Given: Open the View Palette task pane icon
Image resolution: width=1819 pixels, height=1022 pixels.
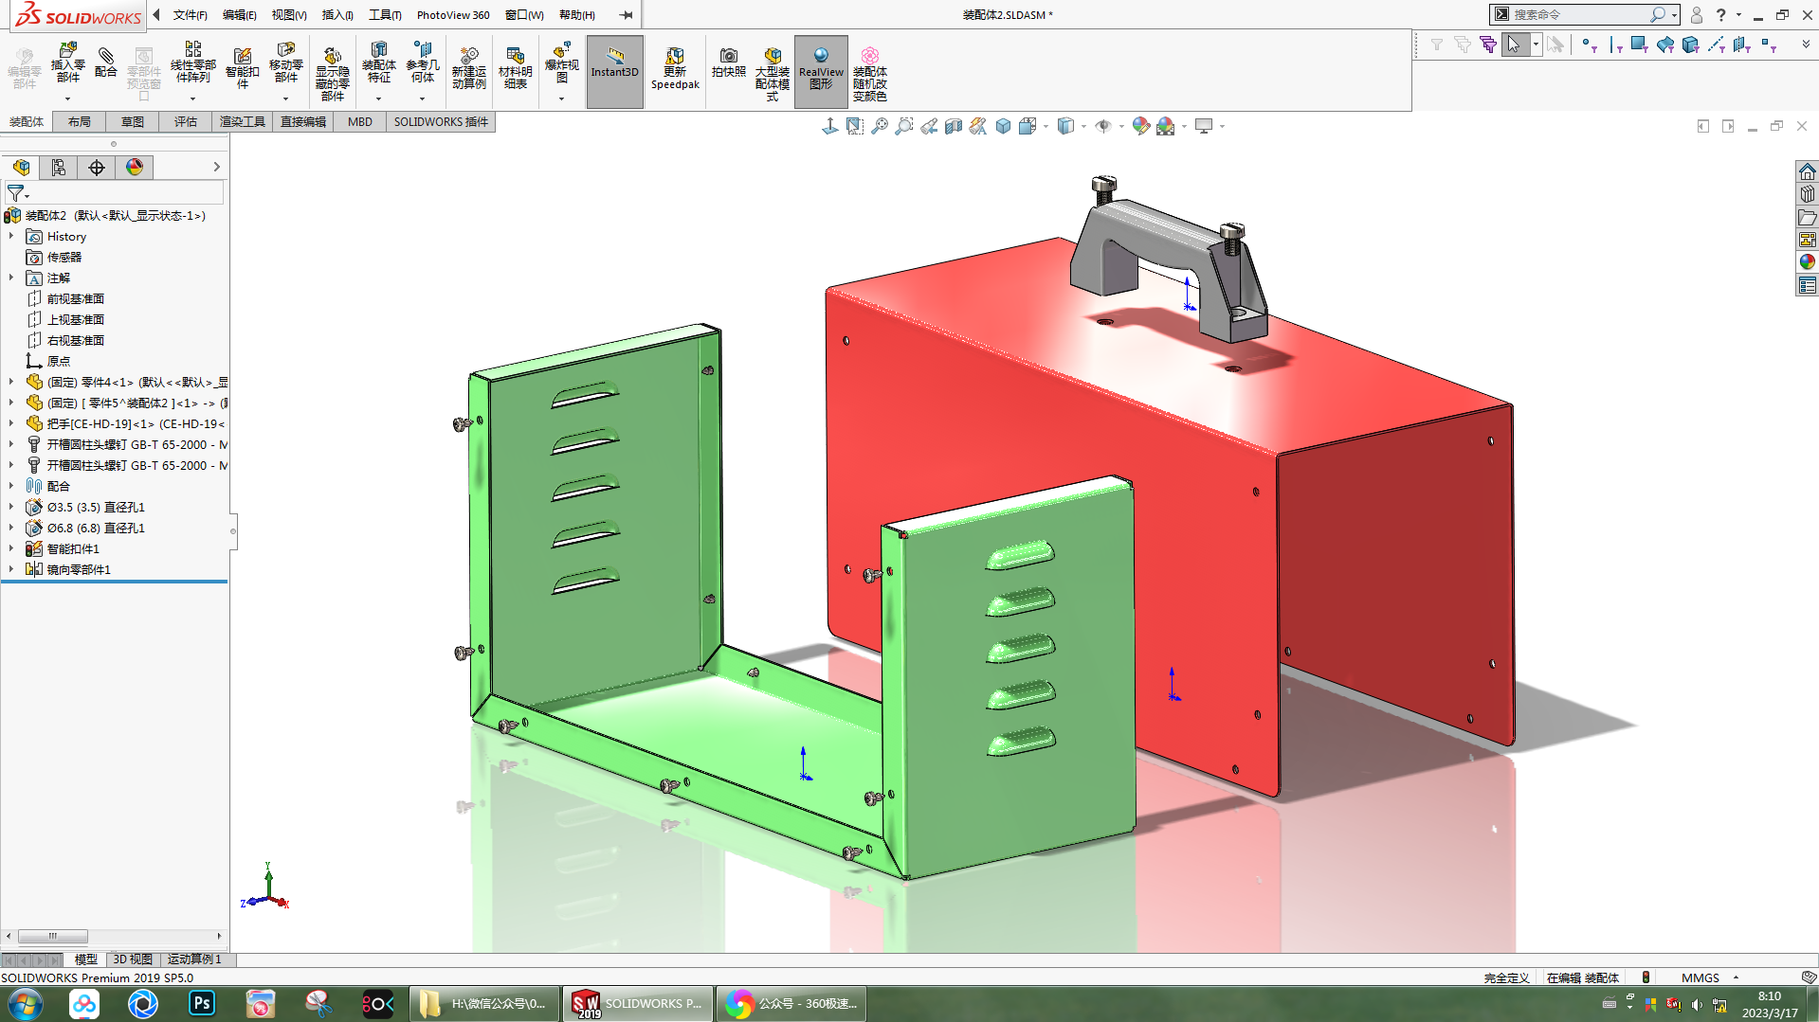Looking at the screenshot, I should pos(1807,240).
